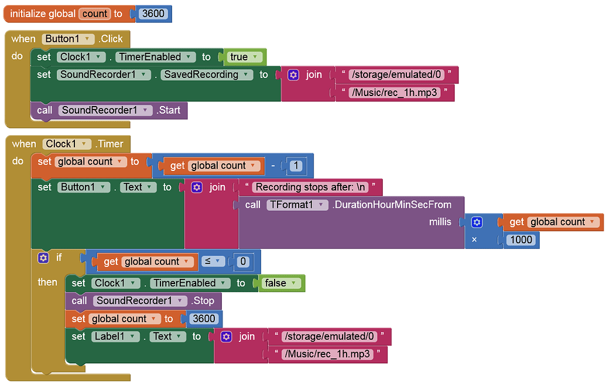The width and height of the screenshot is (606, 383).
Task: Expand the Button1 dropdown in the Click event
Action: pos(68,39)
